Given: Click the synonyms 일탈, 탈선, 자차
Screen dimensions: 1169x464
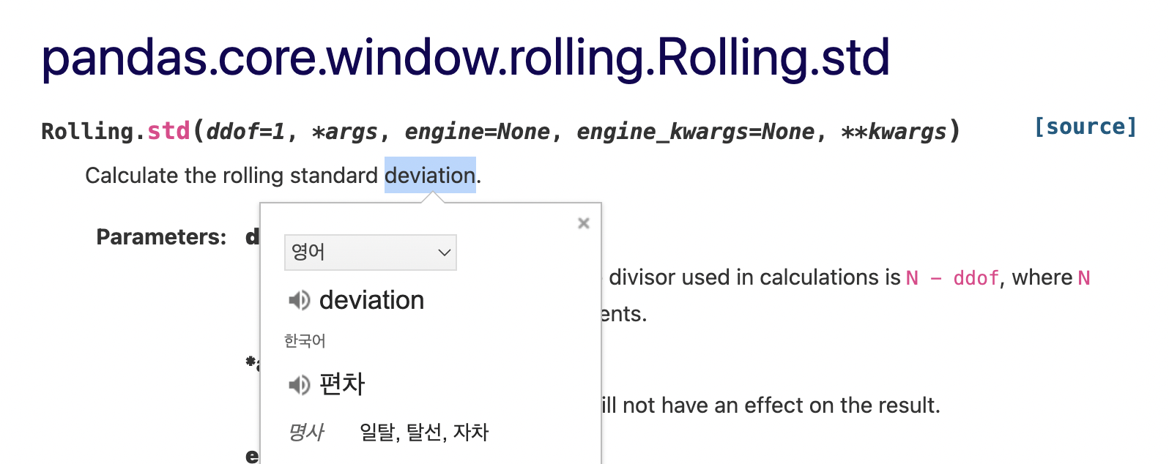Looking at the screenshot, I should (x=424, y=433).
